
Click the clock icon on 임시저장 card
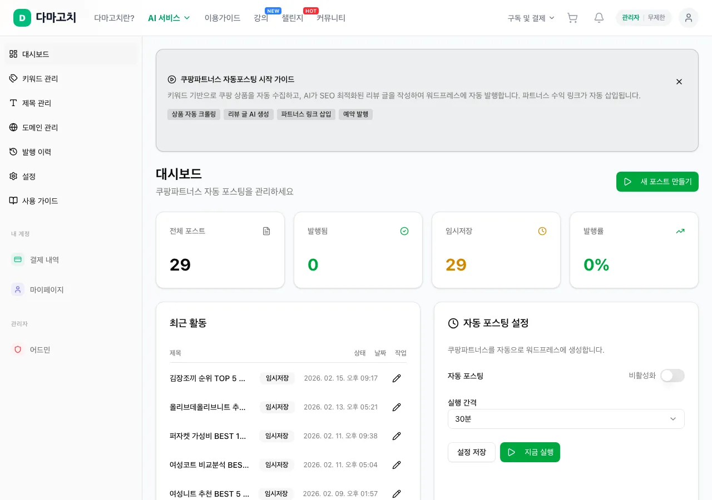click(542, 231)
